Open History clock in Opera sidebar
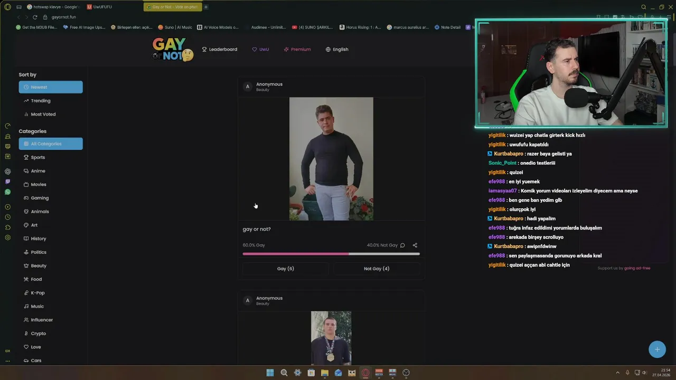Image resolution: width=676 pixels, height=380 pixels. point(7,217)
